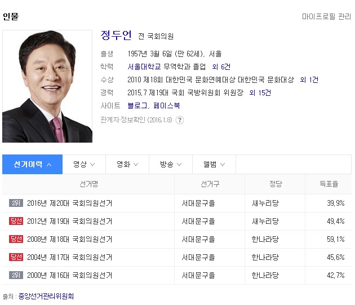Collapse the 선거이력 tab
355x305 pixels.
[x=32, y=164]
